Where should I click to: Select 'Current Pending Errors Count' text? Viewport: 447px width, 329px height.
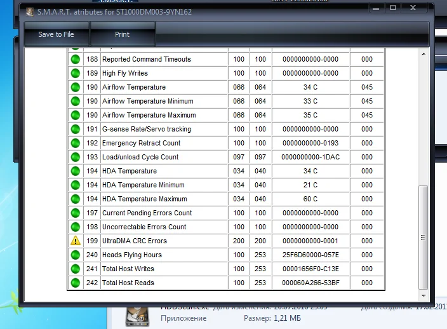[147, 213]
